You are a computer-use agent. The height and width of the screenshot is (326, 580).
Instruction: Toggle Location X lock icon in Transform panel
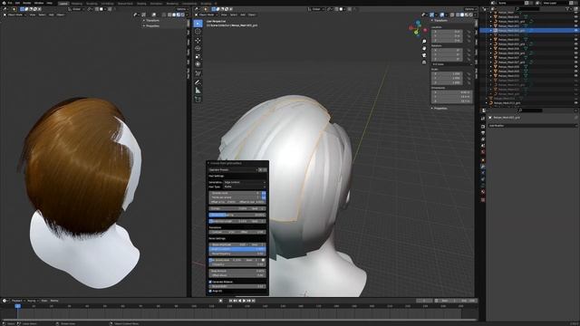click(x=469, y=32)
